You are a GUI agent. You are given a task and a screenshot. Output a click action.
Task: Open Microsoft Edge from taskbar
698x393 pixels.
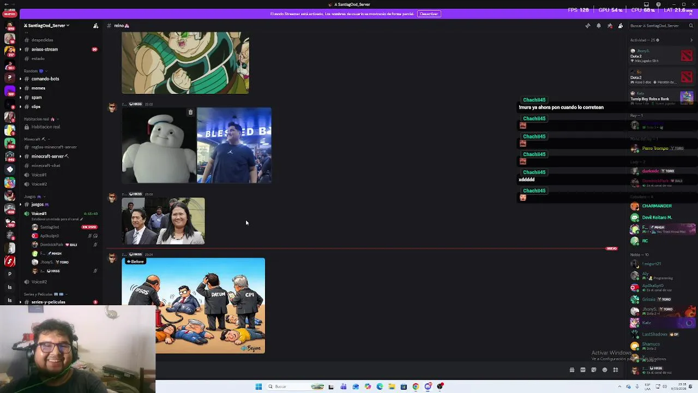pos(380,386)
